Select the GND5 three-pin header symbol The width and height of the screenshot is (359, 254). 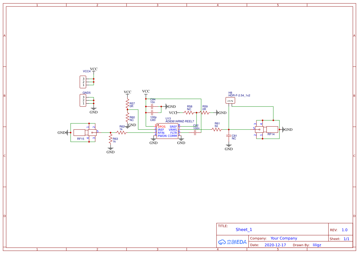(x=83, y=100)
